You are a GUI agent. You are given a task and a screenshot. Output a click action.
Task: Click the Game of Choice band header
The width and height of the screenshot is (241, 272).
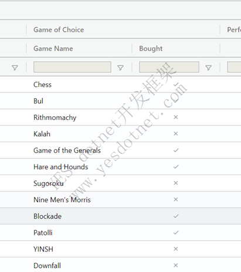59,29
